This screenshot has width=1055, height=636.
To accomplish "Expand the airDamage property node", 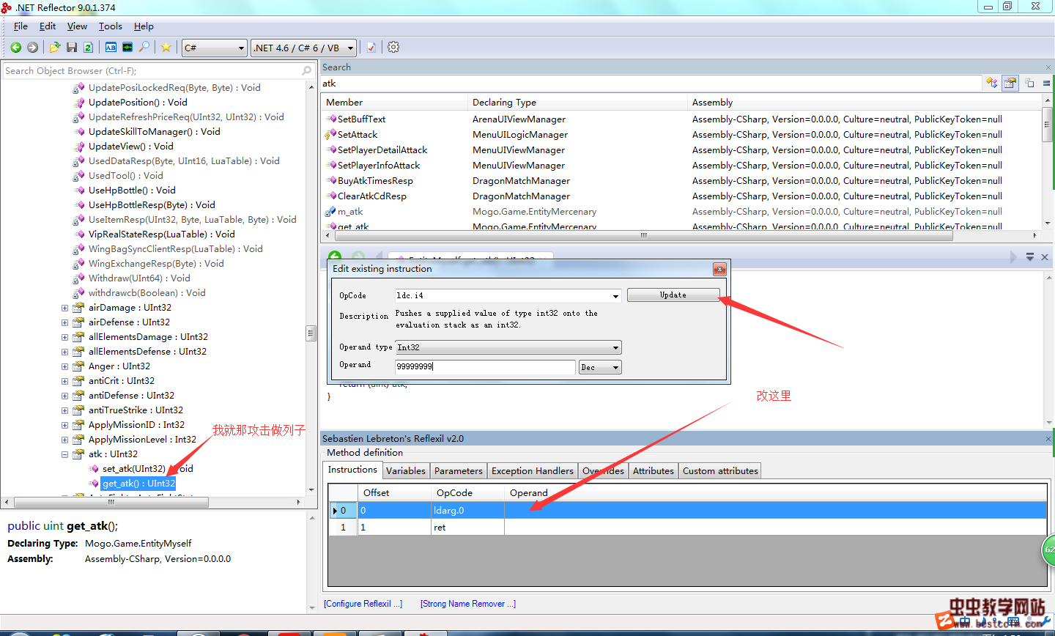I will (64, 308).
